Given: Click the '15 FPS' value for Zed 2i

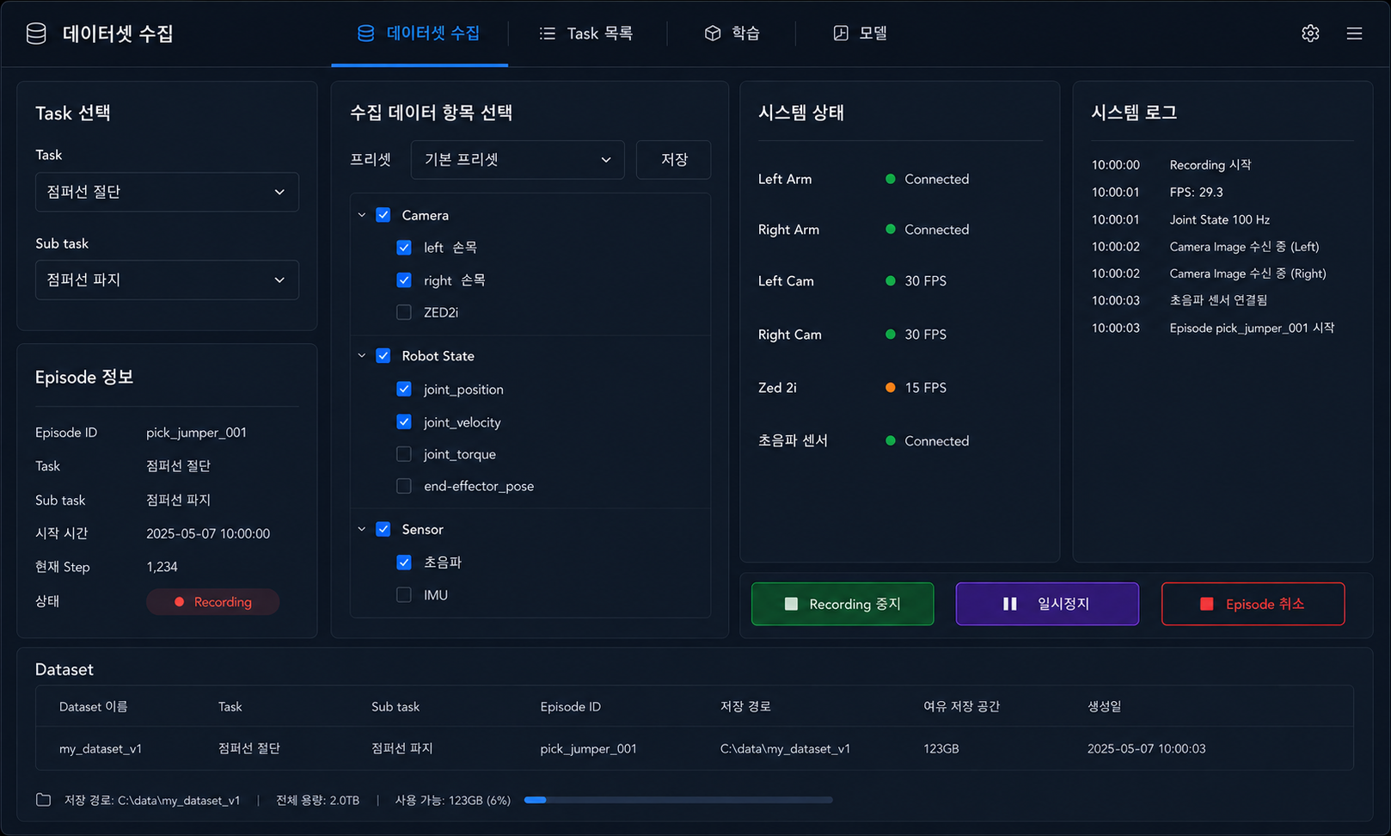Looking at the screenshot, I should (925, 388).
